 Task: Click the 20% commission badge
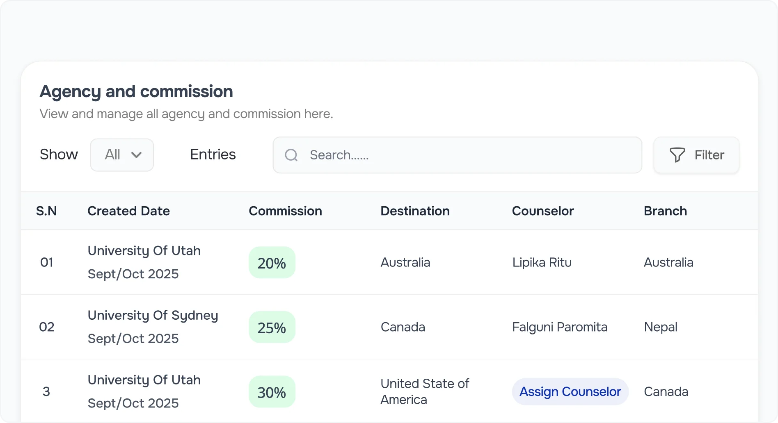click(x=272, y=262)
